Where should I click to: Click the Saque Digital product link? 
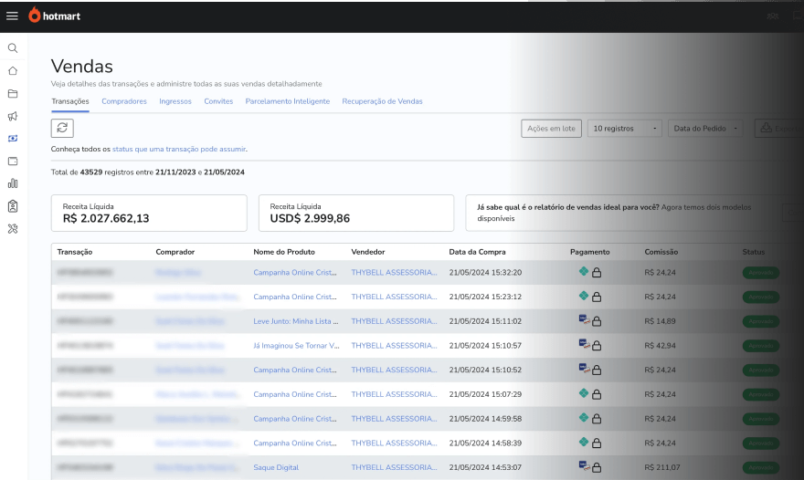(x=276, y=467)
